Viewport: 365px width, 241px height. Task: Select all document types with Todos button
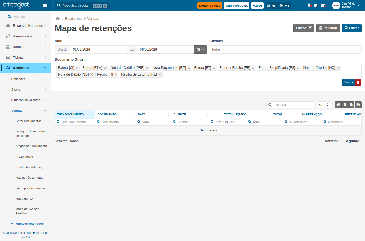pos(348,82)
